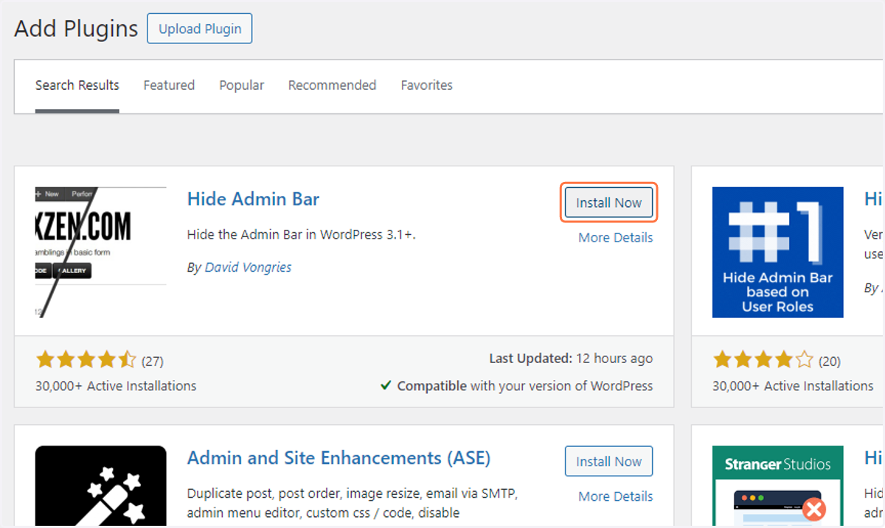Open the Hide Admin Bar title link
The image size is (885, 528).
(x=253, y=199)
